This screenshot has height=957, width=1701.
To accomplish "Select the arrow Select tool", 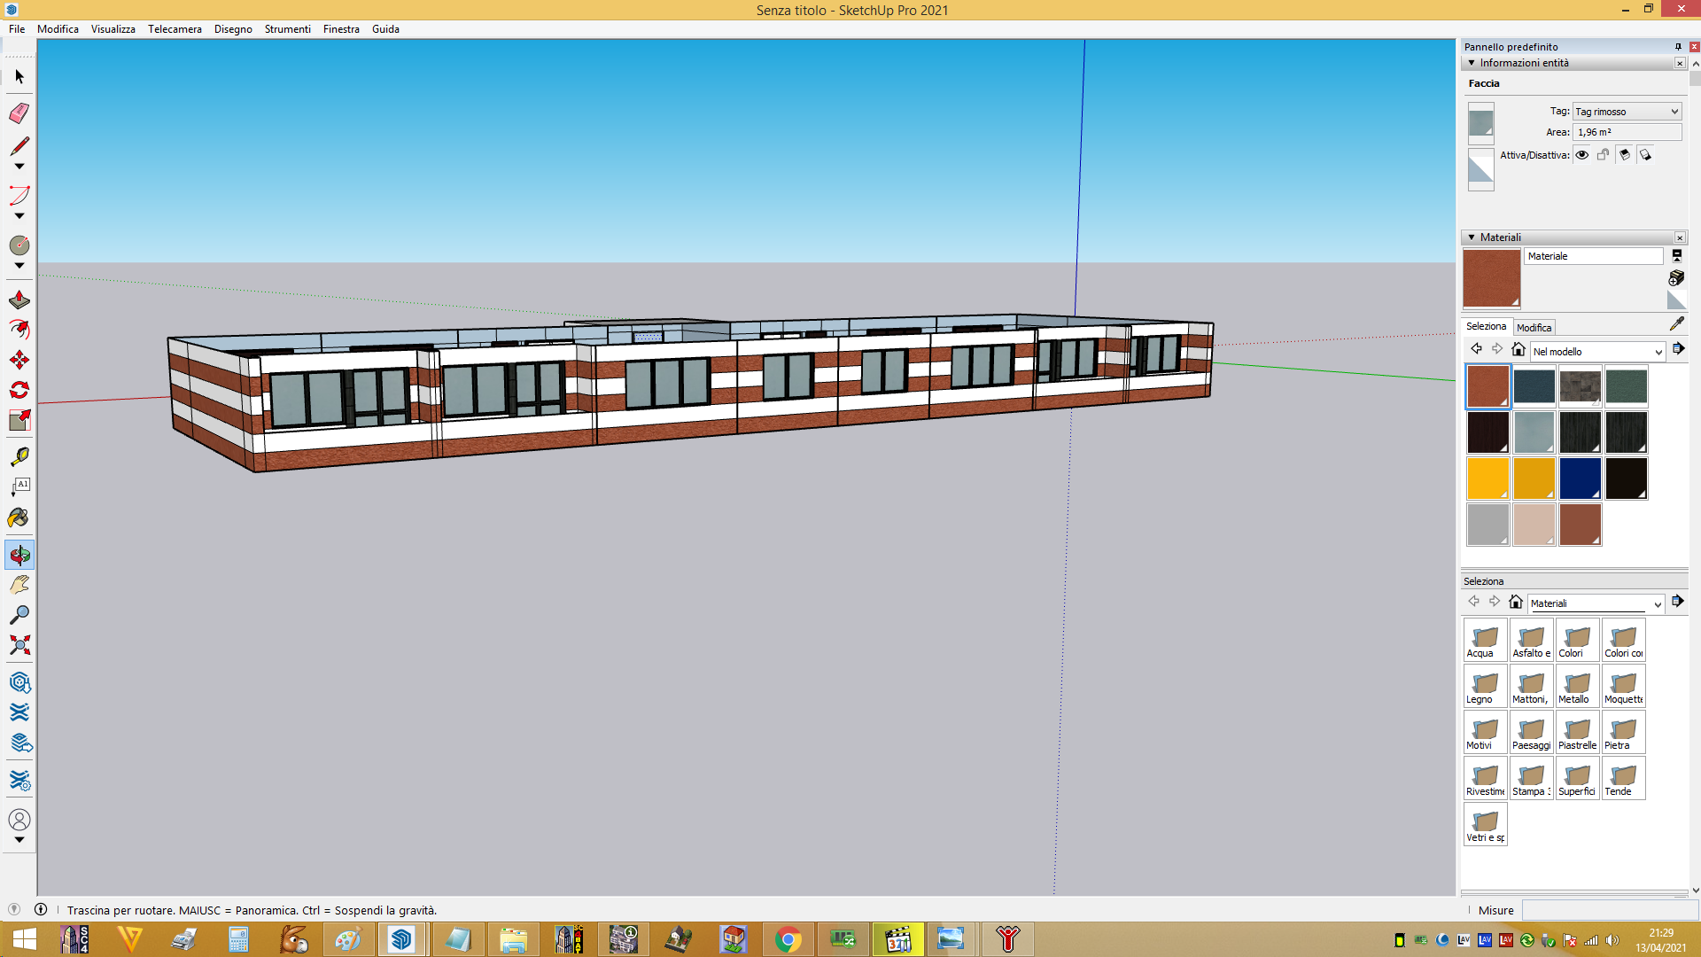I will (19, 77).
